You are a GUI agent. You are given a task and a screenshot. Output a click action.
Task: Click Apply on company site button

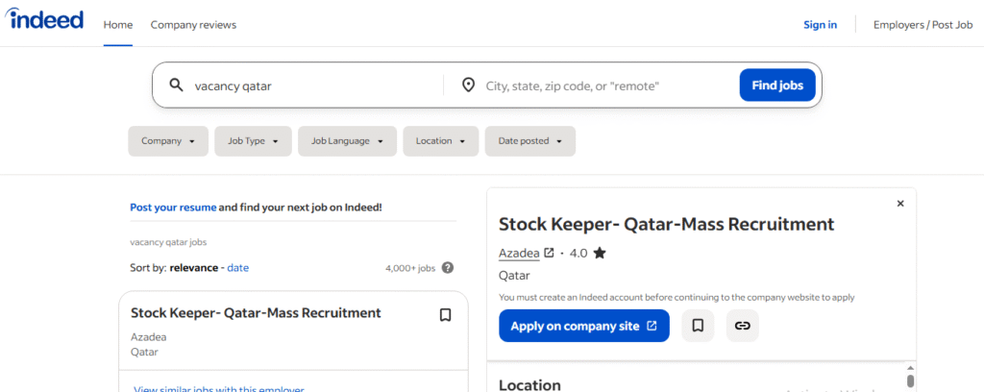tap(584, 326)
